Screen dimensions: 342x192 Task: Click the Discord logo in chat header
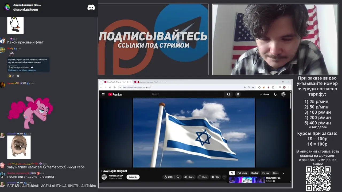pos(91,7)
